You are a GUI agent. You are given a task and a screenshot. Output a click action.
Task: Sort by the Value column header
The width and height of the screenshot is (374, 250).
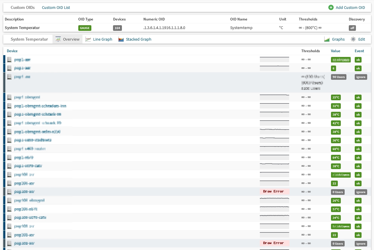(335, 51)
